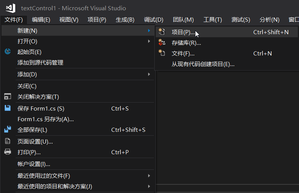Select 存储库(R)... in the New submenu

(227, 43)
